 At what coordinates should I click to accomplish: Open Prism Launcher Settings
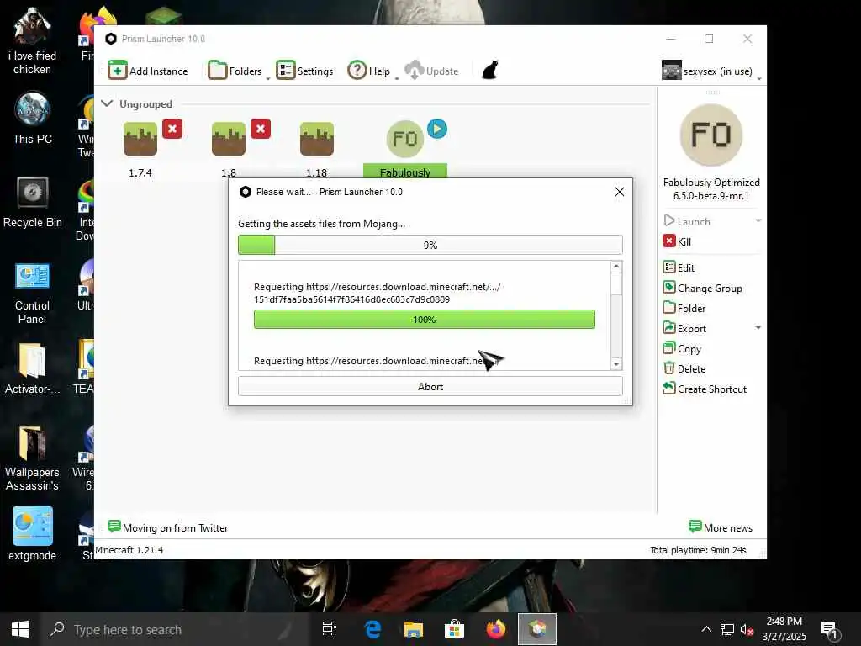[304, 71]
